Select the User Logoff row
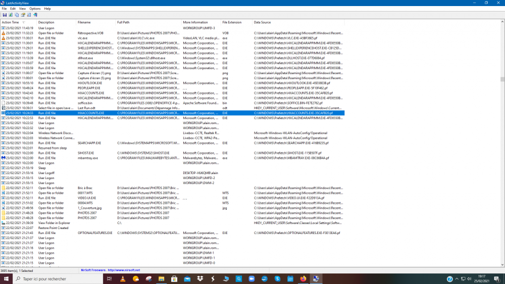The height and width of the screenshot is (284, 505). (x=173, y=173)
